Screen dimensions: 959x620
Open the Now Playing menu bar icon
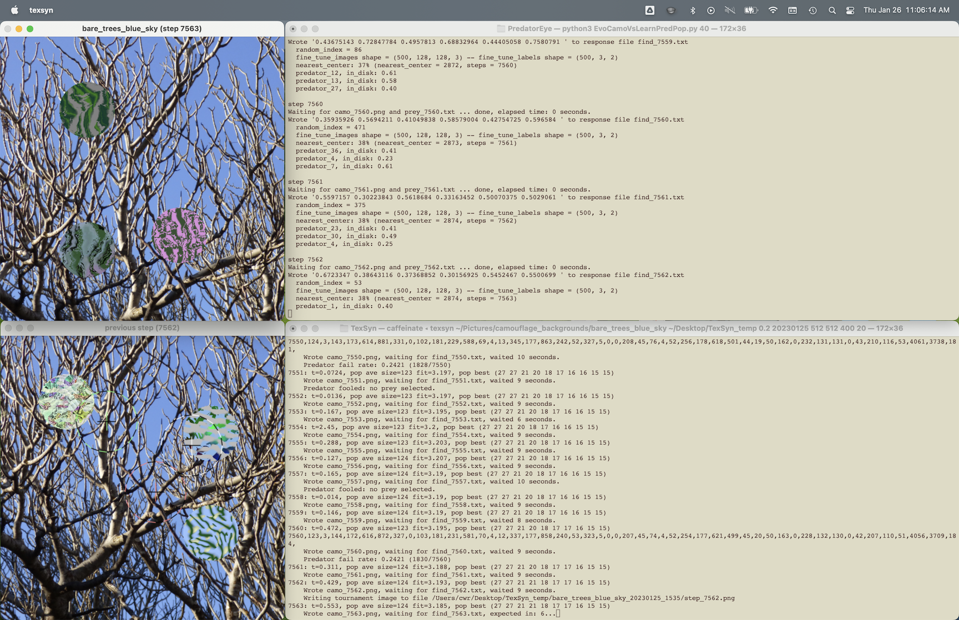pyautogui.click(x=711, y=10)
